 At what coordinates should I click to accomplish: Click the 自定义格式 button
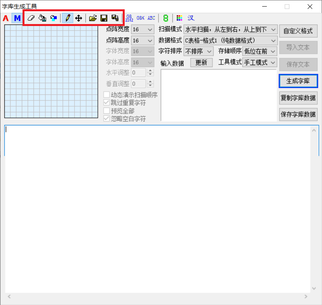pyautogui.click(x=298, y=31)
